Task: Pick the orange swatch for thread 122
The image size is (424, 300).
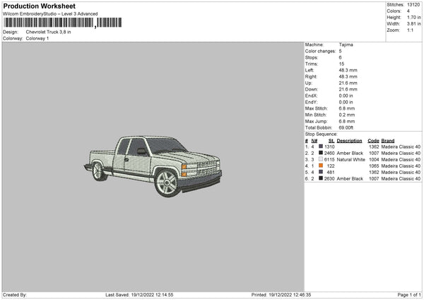Action: coord(321,166)
